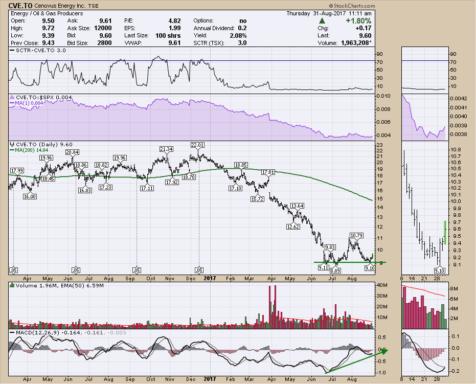The height and width of the screenshot is (384, 476).
Task: Click the 8.89 low price callout
Action: click(x=335, y=270)
